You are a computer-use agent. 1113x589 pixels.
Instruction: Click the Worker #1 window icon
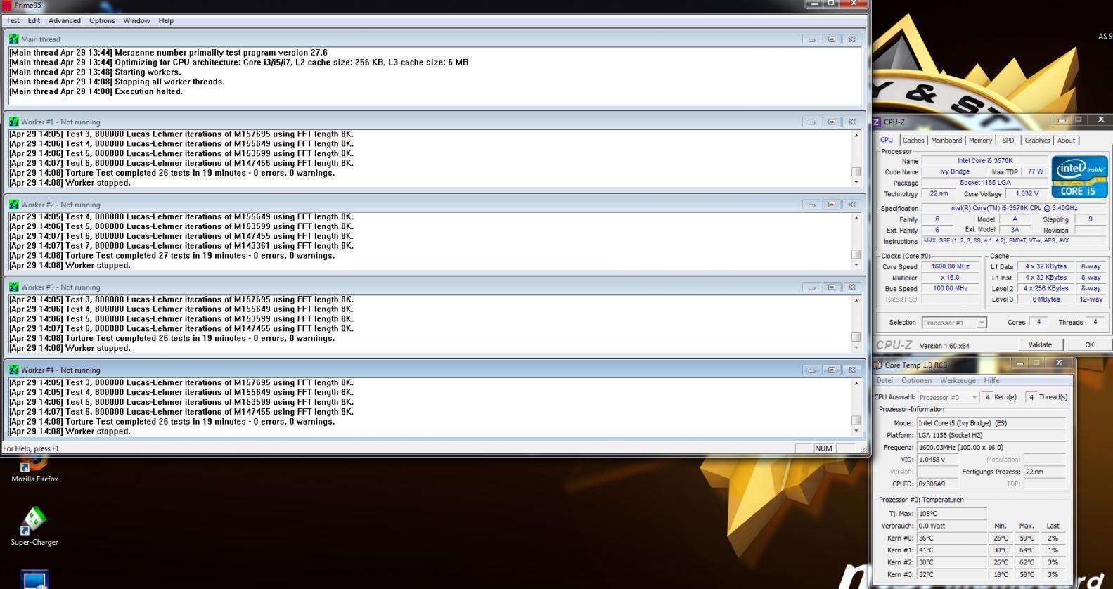click(13, 122)
